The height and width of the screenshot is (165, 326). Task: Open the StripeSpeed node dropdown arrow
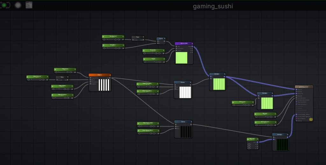[47, 77]
